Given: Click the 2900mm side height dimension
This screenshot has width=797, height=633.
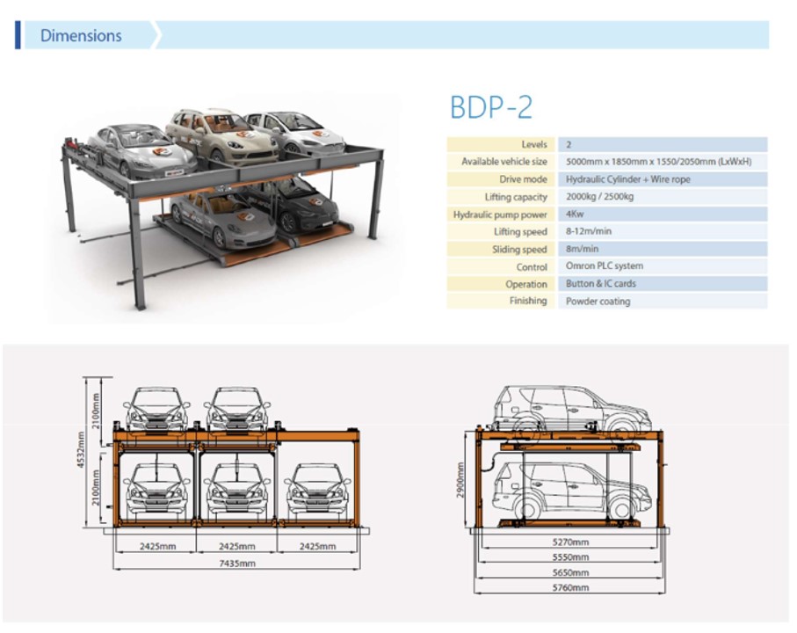Looking at the screenshot, I should point(460,481).
